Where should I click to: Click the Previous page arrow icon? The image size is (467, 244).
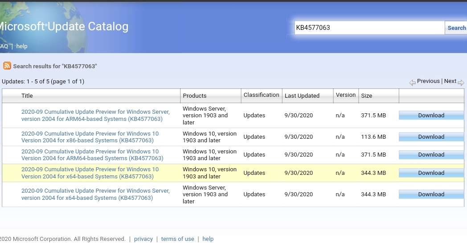412,83
